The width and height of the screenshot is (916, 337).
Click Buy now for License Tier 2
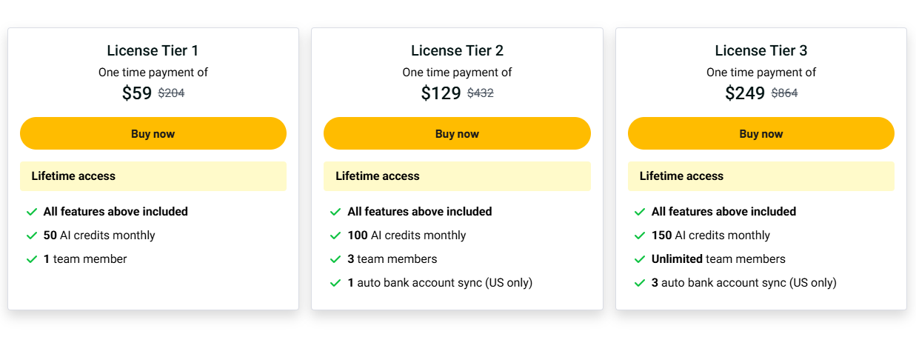(x=457, y=133)
